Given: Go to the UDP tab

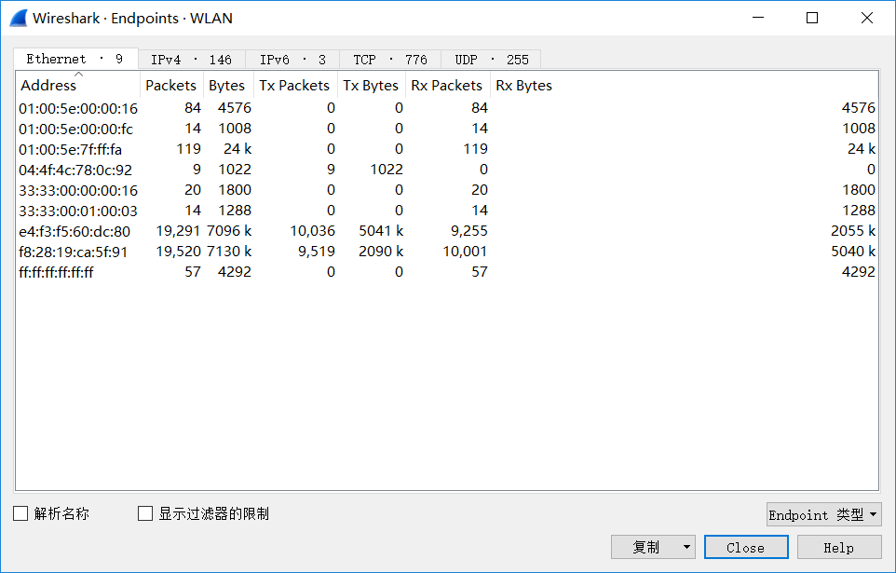Looking at the screenshot, I should pos(492,60).
